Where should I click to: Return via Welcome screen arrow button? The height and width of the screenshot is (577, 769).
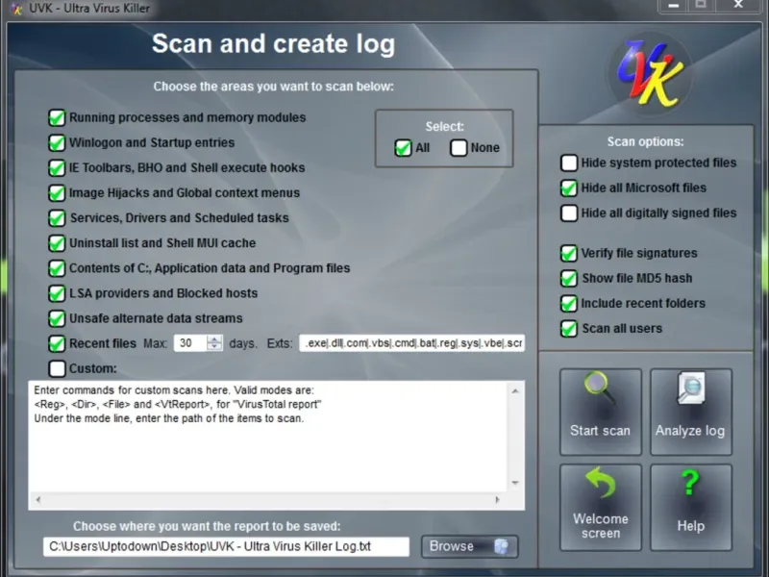(x=600, y=508)
